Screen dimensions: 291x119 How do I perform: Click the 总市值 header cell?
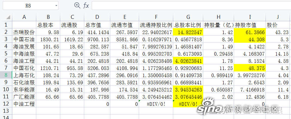click(x=97, y=25)
